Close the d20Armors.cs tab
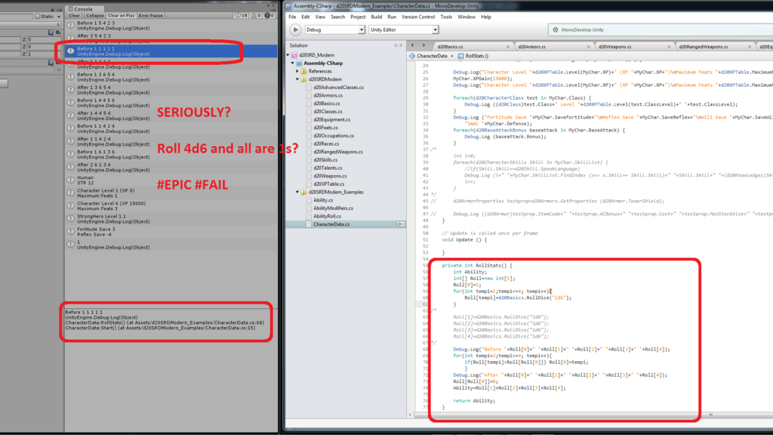Viewport: 773px width, 435px height. 588,47
